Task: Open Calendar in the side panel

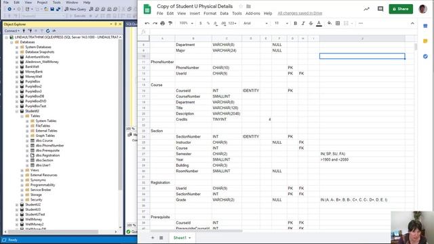Action: [x=425, y=26]
